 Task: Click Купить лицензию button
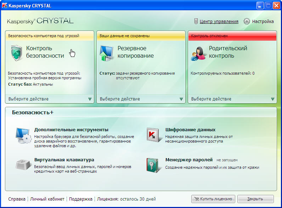point(213,199)
